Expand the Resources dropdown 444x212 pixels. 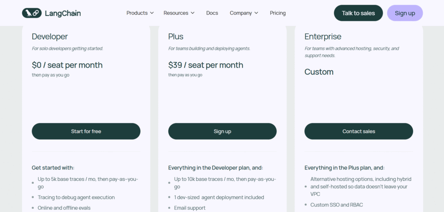coord(179,13)
